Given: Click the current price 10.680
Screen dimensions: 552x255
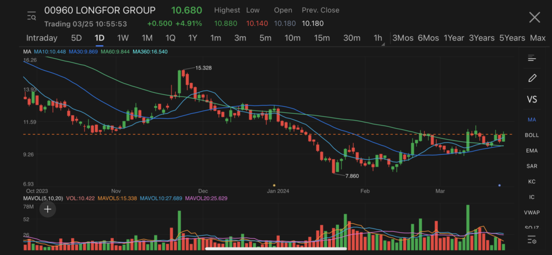Looking at the screenshot, I should 187,10.
